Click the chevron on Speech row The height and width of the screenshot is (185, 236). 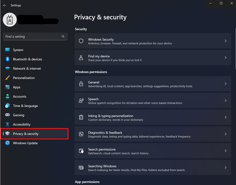(225, 100)
